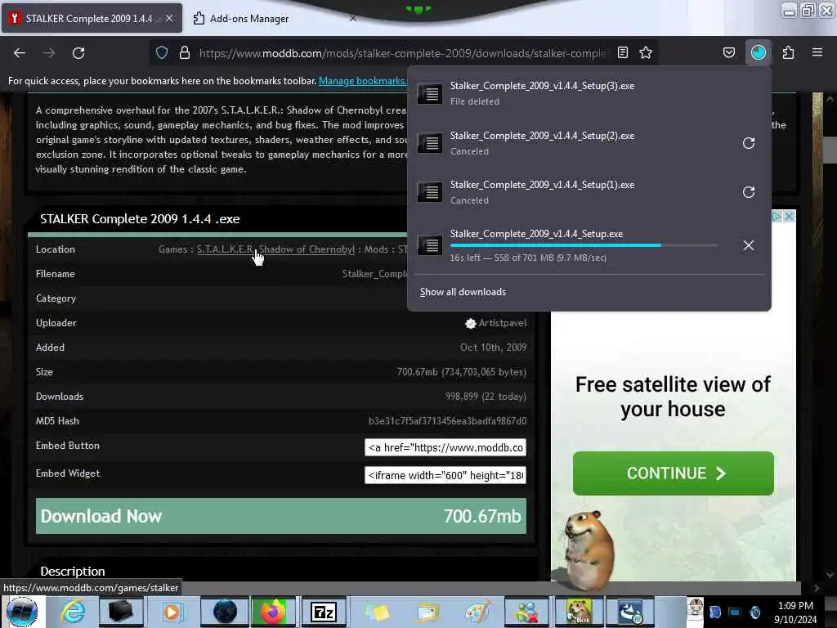The width and height of the screenshot is (837, 628).
Task: Open the Extensions puzzle piece icon
Action: 788,52
